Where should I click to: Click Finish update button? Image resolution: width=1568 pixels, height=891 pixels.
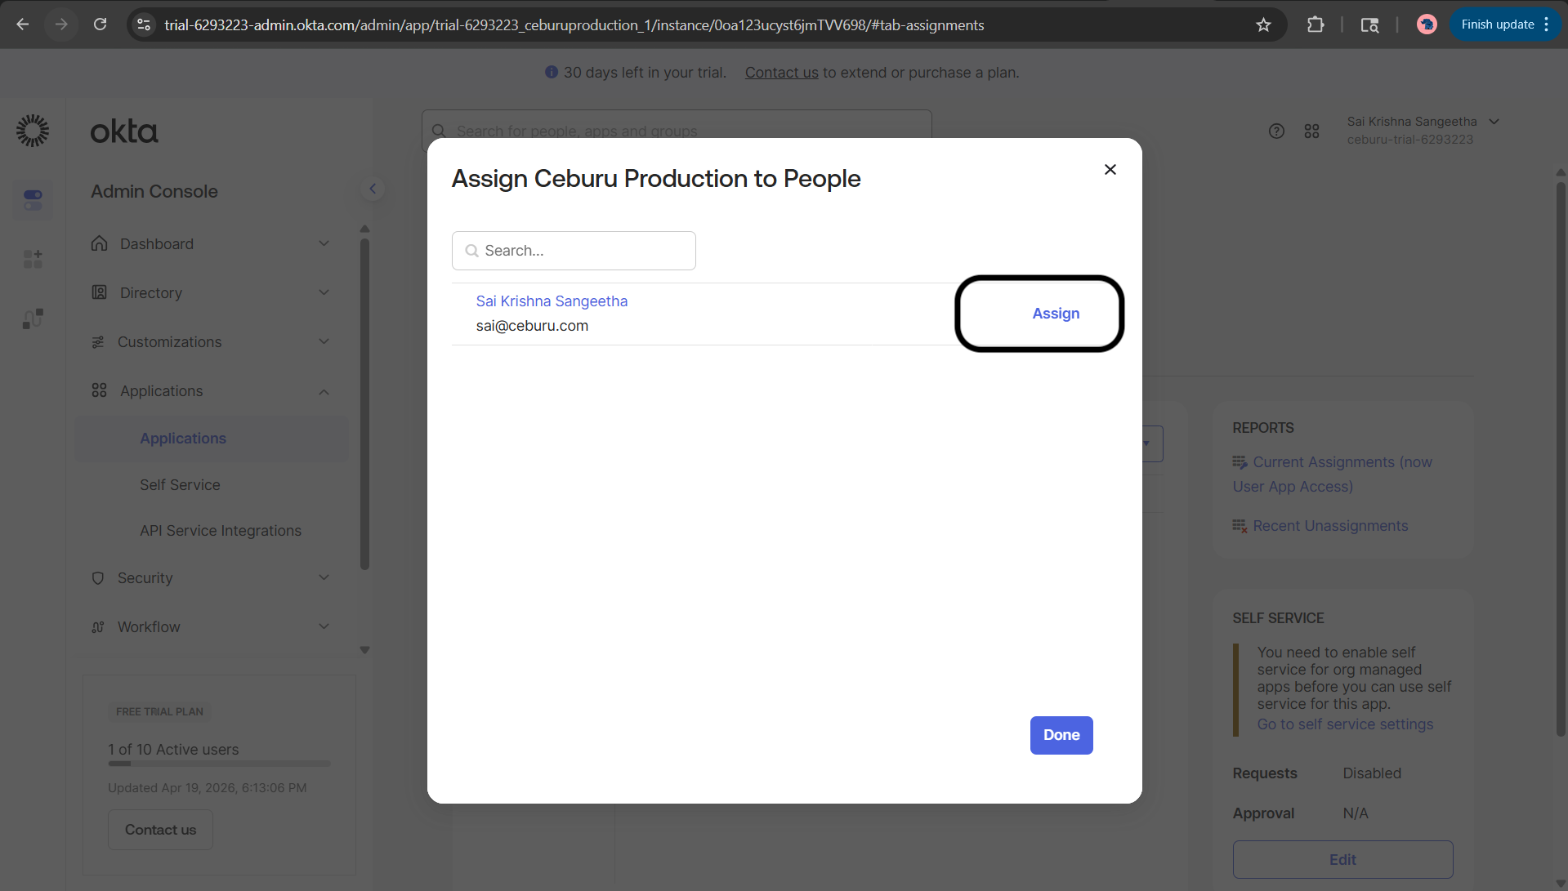(1504, 25)
